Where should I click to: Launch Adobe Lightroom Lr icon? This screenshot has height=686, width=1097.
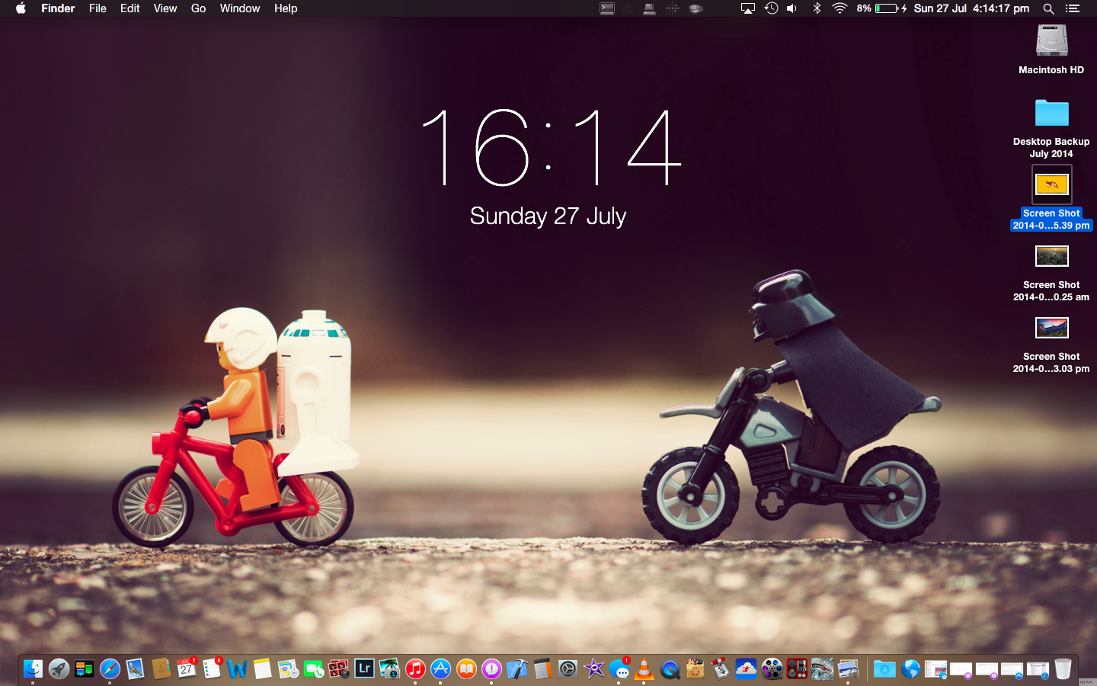tap(364, 669)
